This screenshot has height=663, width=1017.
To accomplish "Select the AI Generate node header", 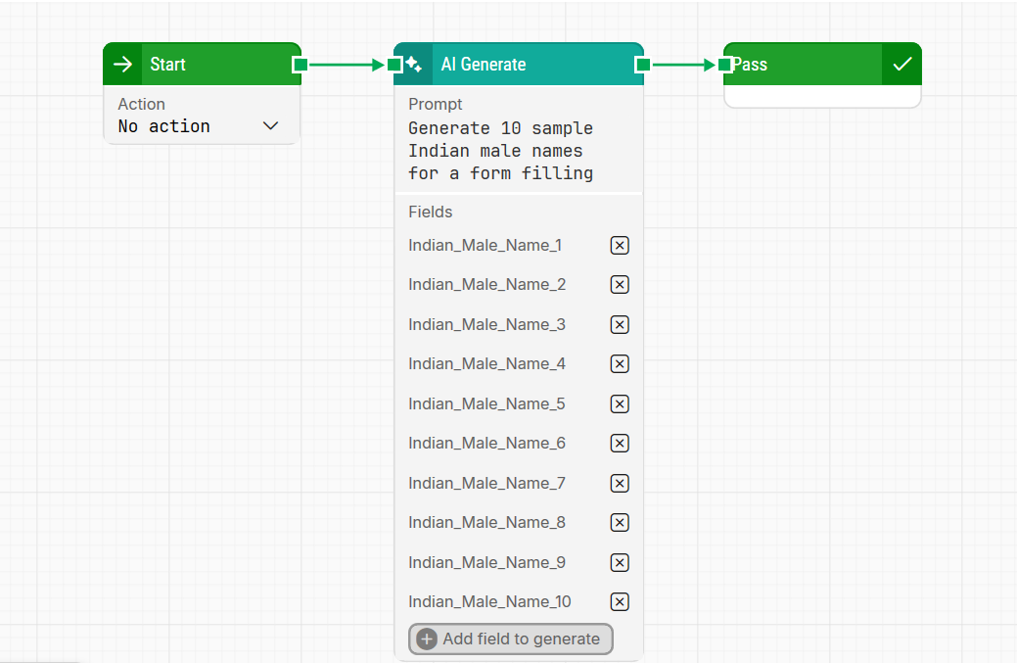I will point(529,65).
